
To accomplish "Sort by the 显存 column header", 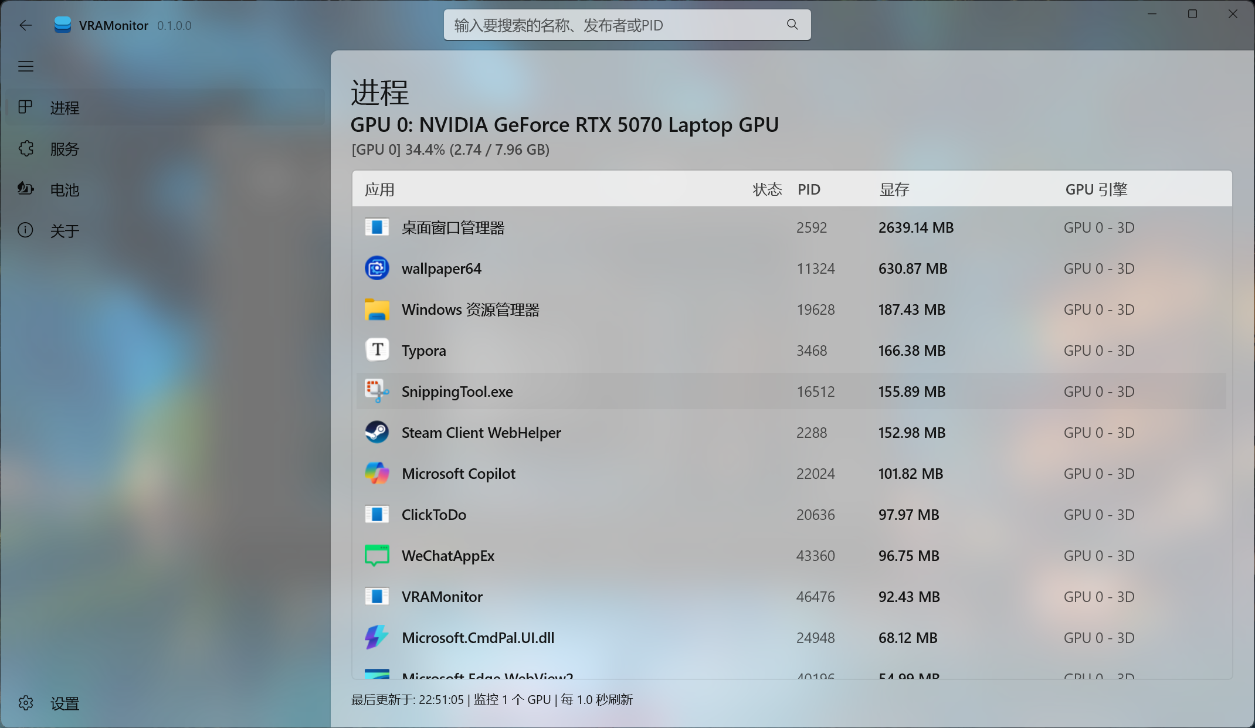I will pos(894,189).
